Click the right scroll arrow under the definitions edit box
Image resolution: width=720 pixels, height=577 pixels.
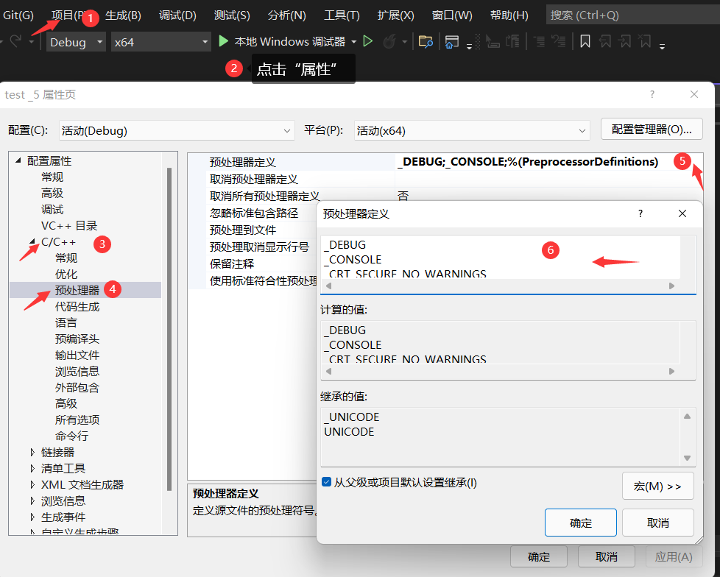[x=672, y=286]
